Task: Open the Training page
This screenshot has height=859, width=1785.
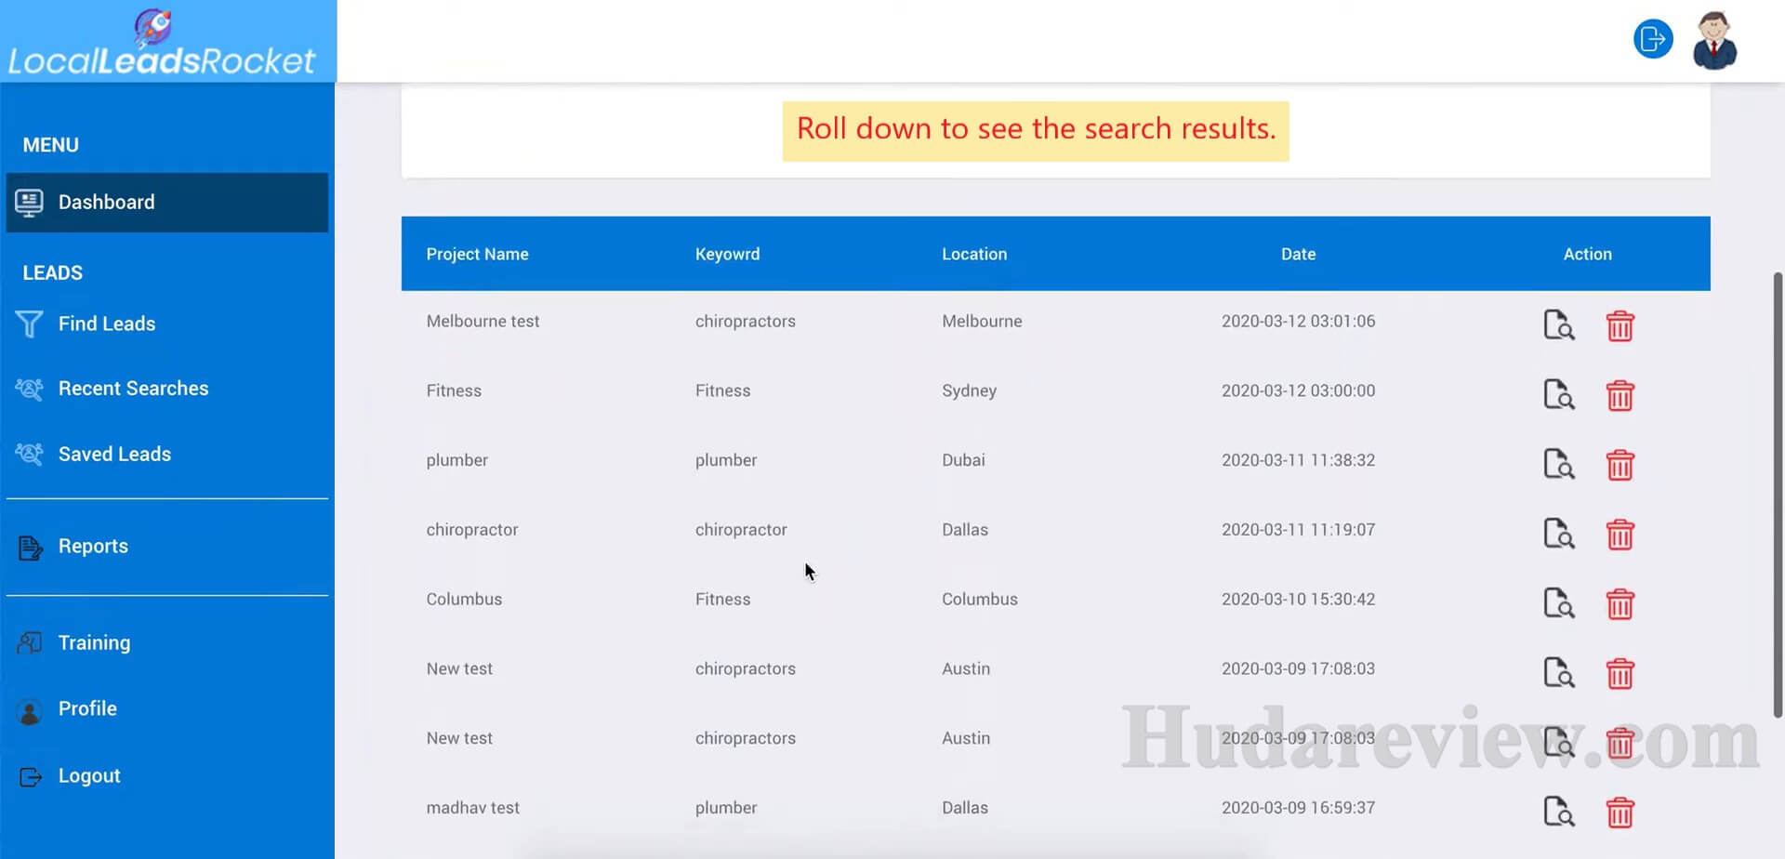Action: pos(94,643)
